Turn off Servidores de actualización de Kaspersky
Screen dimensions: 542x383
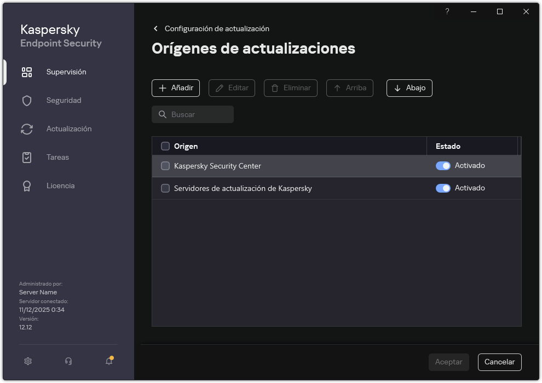[442, 188]
